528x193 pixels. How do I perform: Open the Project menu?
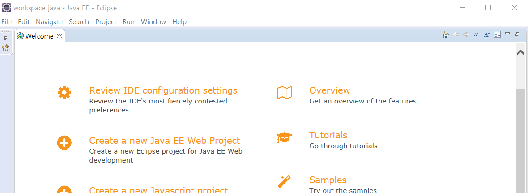coord(106,22)
